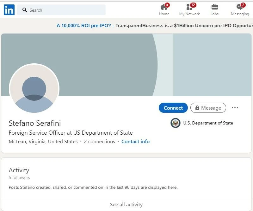This screenshot has width=253, height=211.
Task: Click the default profile avatar picture
Action: (34, 89)
